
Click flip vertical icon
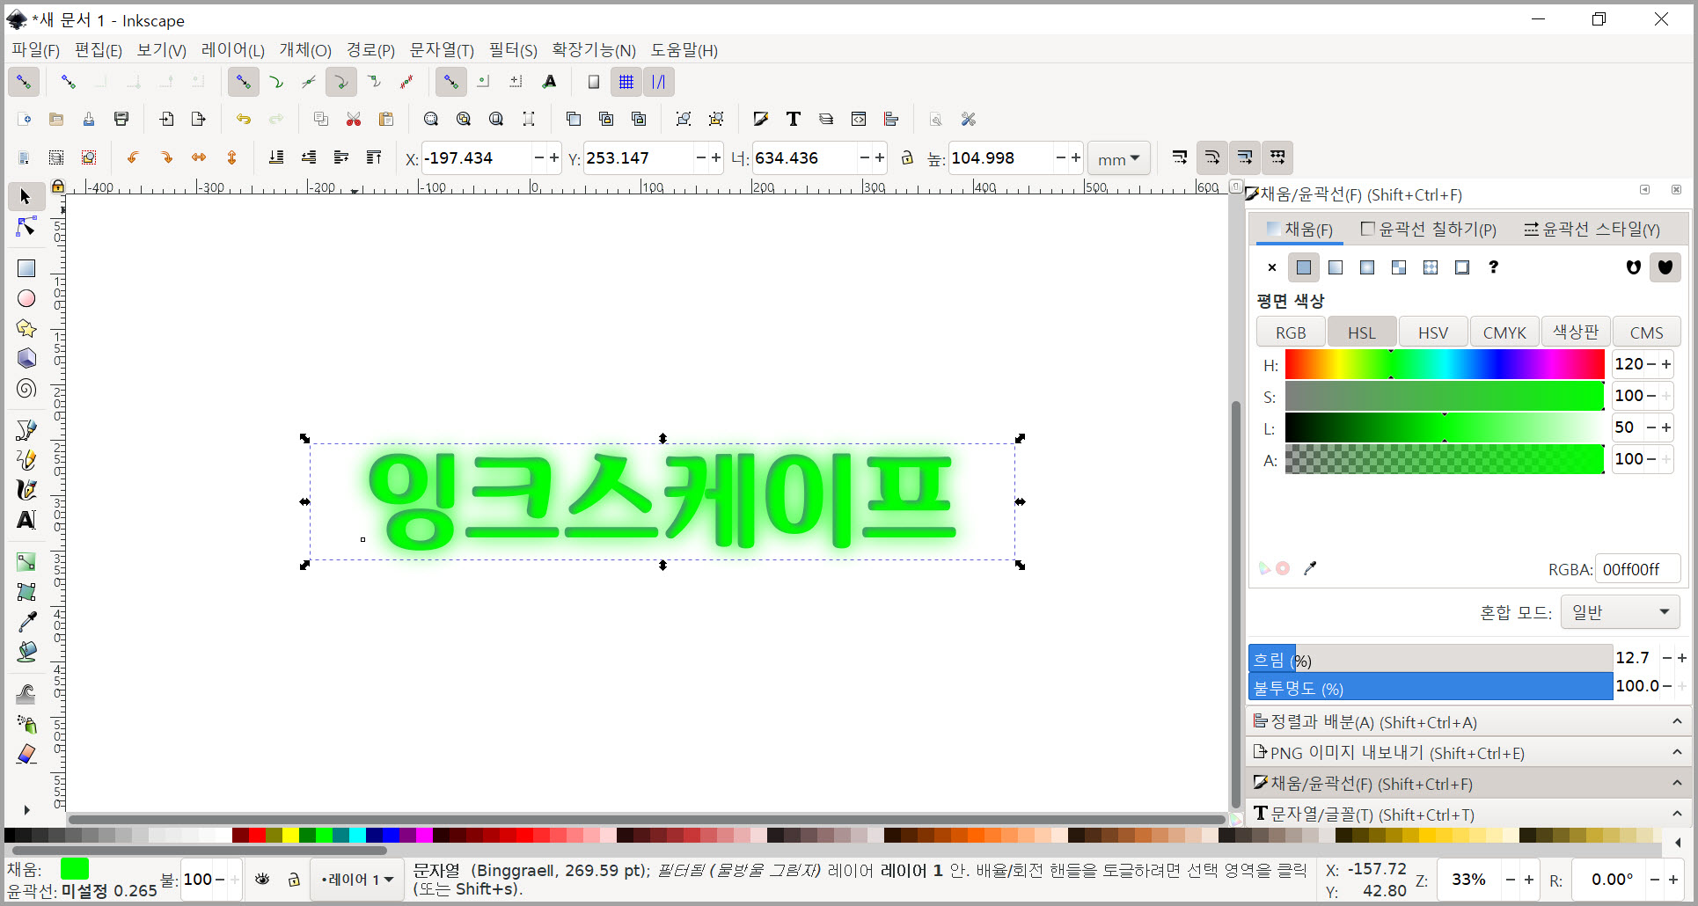(231, 157)
